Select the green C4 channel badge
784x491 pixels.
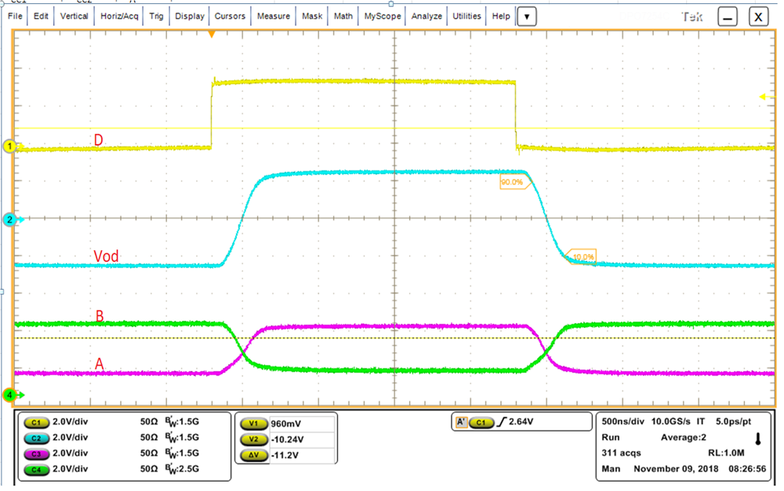38,469
